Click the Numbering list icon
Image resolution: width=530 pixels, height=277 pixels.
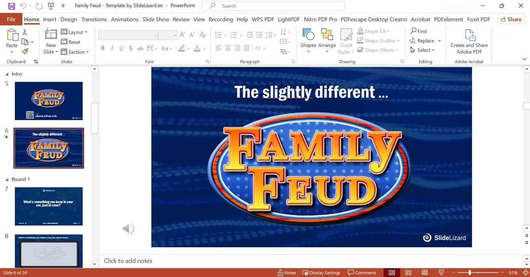tap(234, 35)
